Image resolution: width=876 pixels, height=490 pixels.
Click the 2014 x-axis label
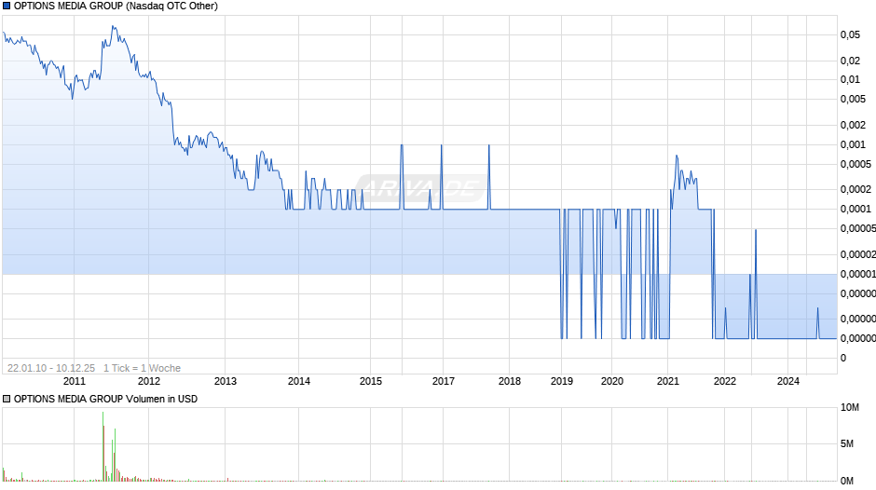299,381
